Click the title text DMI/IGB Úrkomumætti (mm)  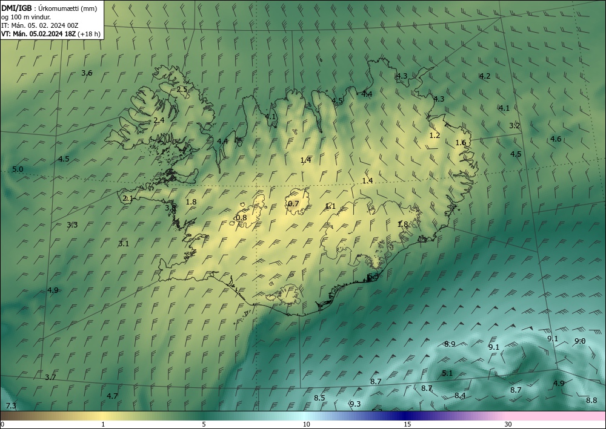point(49,8)
